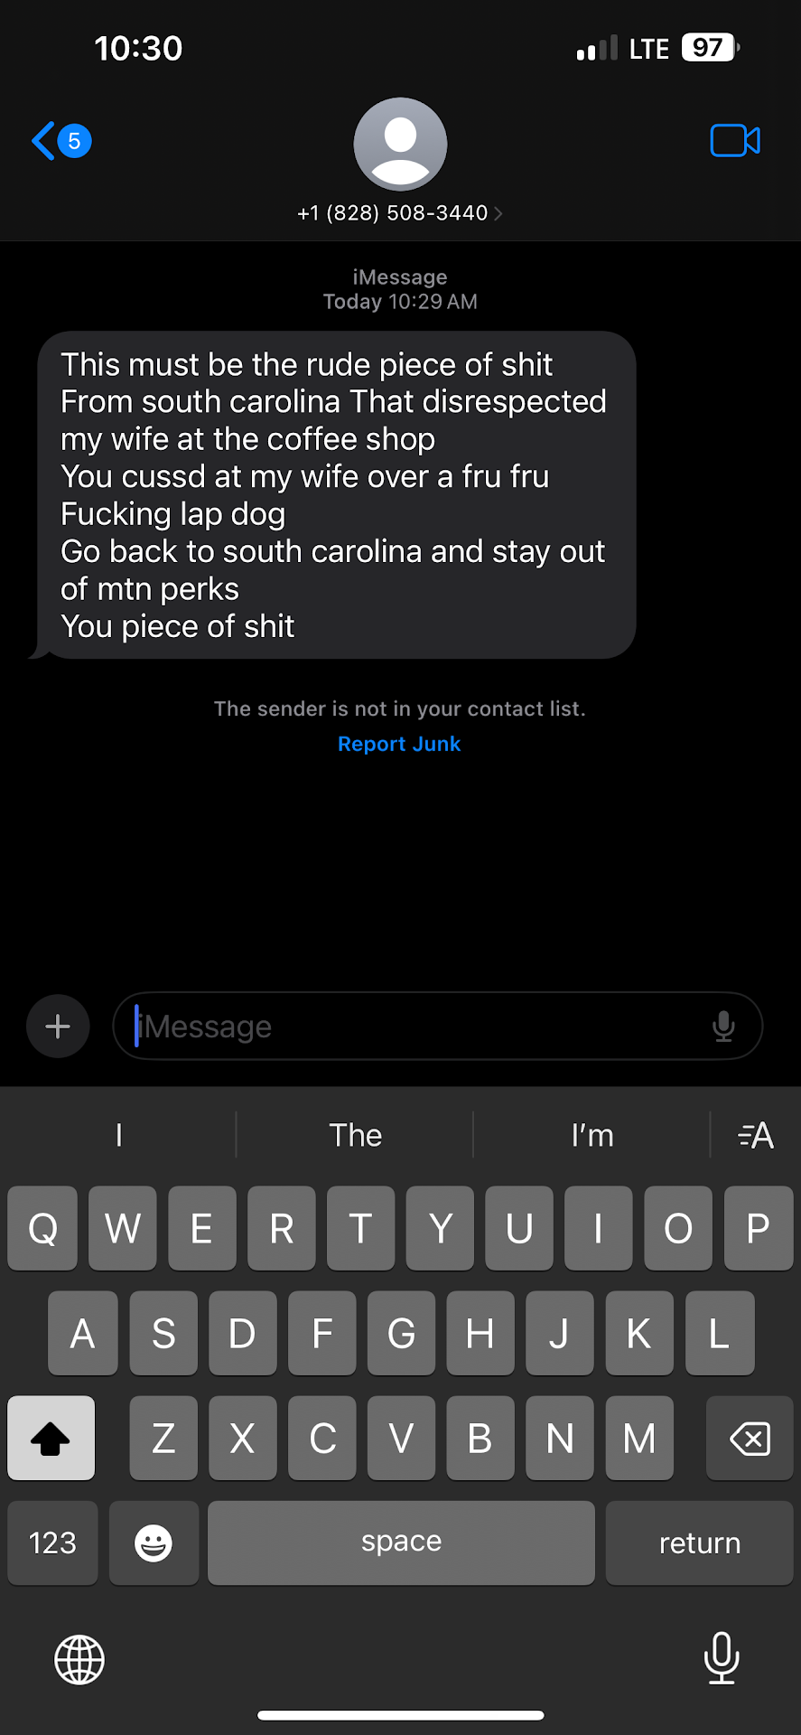801x1735 pixels.
Task: Open the contact avatar profile picture
Action: [x=400, y=144]
